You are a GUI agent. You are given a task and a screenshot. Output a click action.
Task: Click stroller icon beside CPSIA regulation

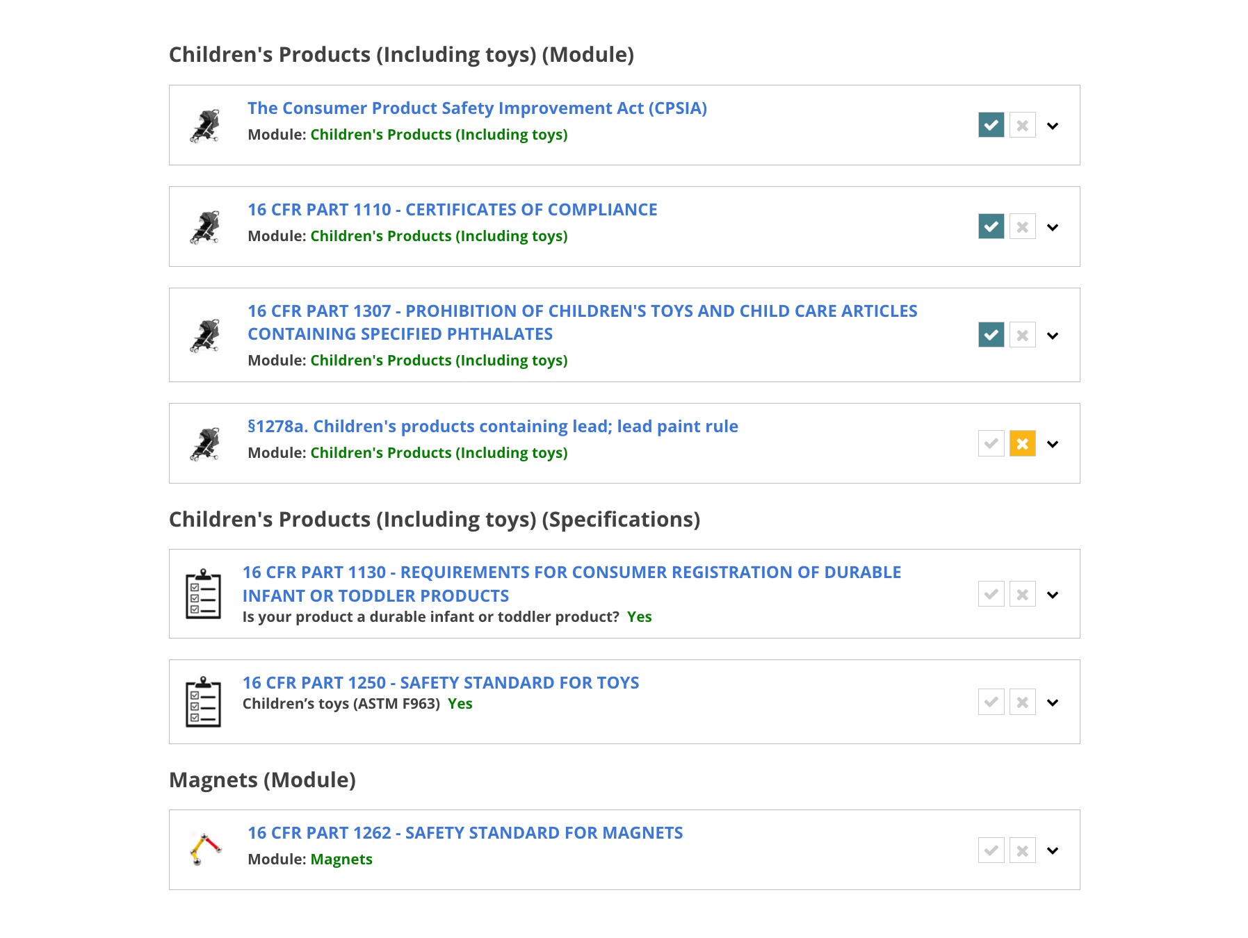pos(205,126)
